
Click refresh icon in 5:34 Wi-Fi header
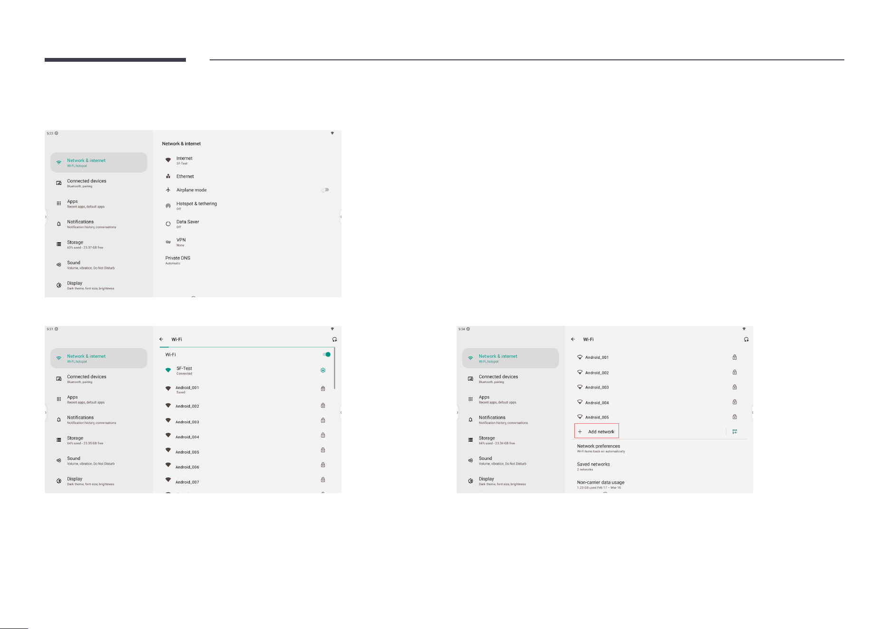point(746,339)
